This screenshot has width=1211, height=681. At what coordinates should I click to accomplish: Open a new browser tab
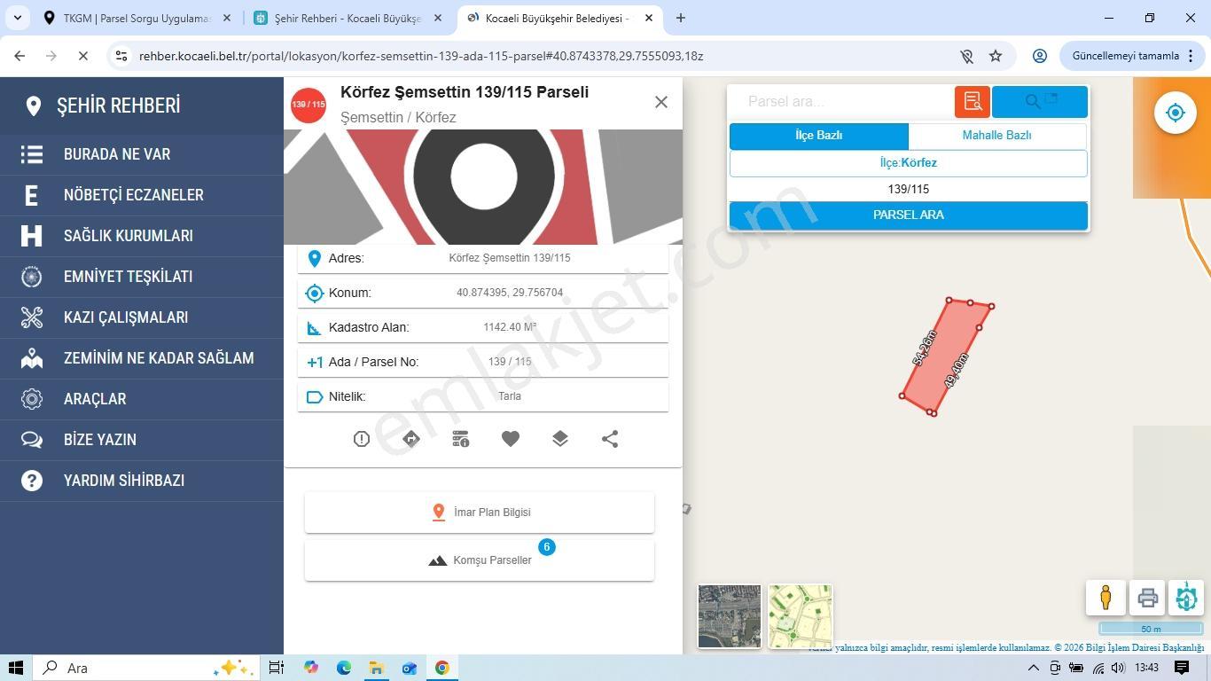681,18
